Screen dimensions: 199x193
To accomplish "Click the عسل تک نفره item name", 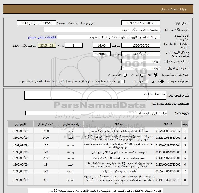I will coord(119,138).
